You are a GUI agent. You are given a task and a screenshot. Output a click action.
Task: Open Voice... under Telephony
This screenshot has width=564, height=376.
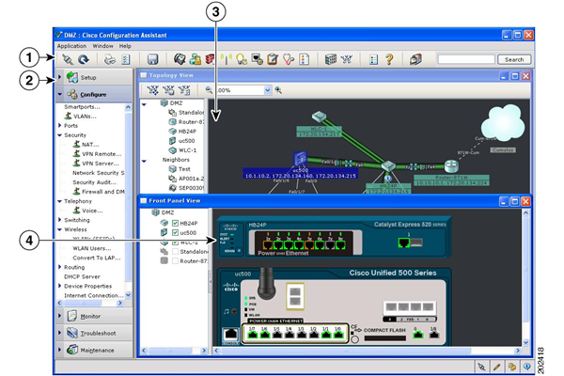[x=92, y=211]
